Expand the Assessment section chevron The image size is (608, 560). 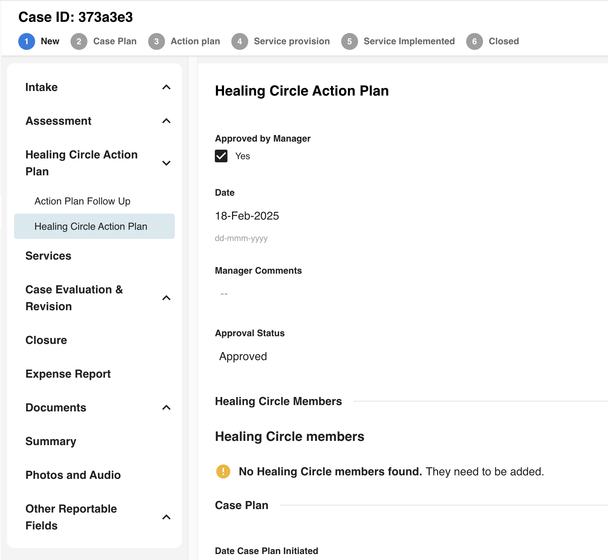point(166,121)
